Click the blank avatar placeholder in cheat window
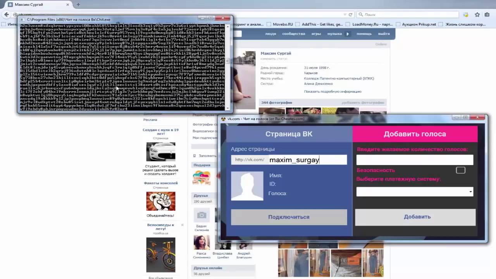This screenshot has height=279, width=496. tap(247, 186)
